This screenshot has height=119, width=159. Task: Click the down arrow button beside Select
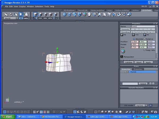[151, 84]
